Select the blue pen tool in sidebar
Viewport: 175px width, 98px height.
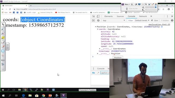(3, 29)
